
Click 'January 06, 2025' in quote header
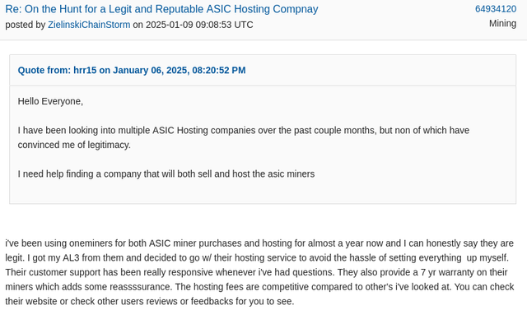tap(150, 70)
